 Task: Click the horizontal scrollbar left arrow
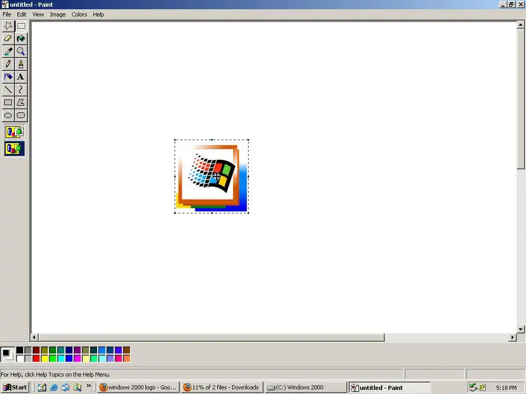(34, 338)
